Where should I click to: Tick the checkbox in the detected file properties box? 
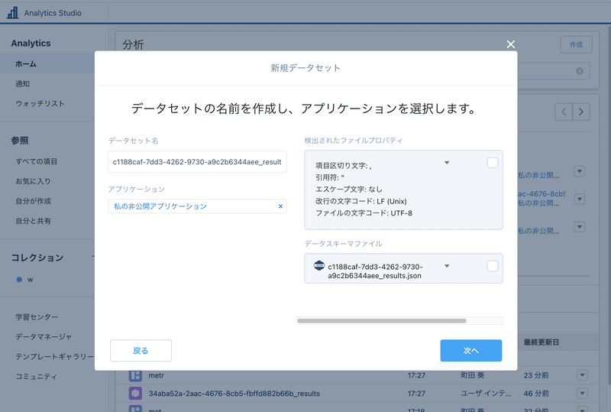[493, 163]
